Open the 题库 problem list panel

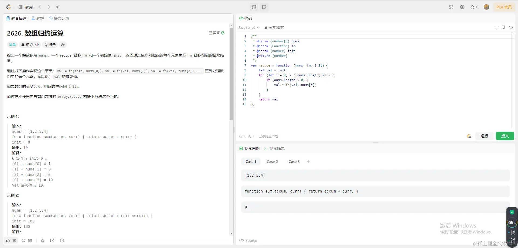coord(26,7)
